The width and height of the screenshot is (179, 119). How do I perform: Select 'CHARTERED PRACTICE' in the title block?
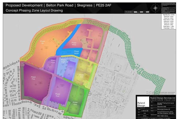pyautogui.click(x=163, y=100)
